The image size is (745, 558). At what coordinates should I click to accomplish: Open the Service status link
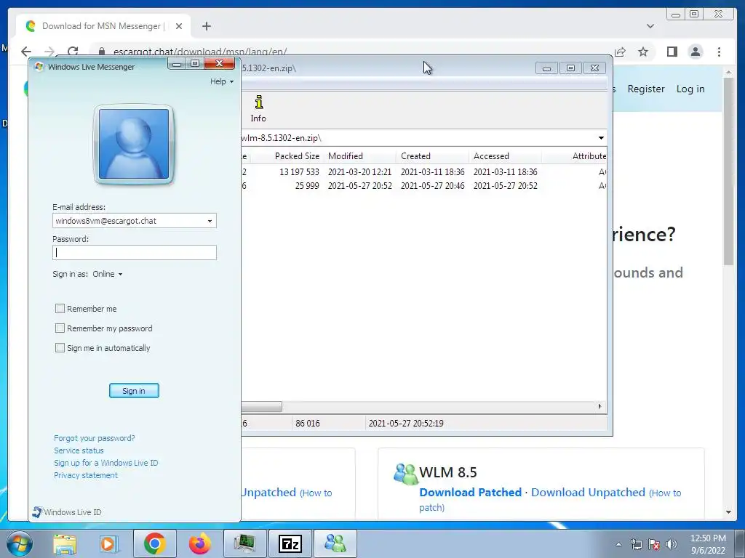(79, 450)
